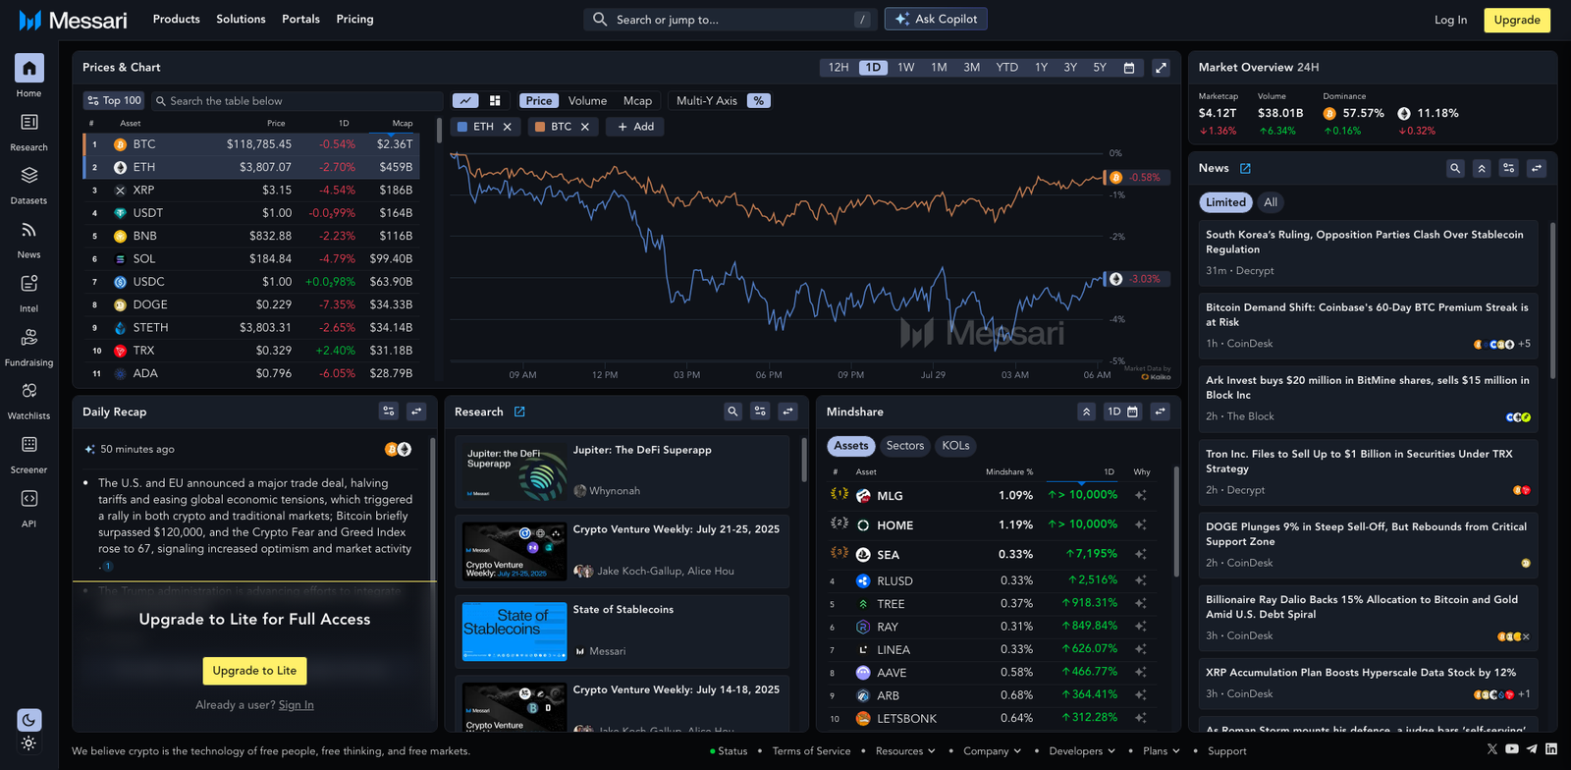The width and height of the screenshot is (1571, 770).
Task: Toggle Multi-Y Axis option
Action: (x=706, y=101)
